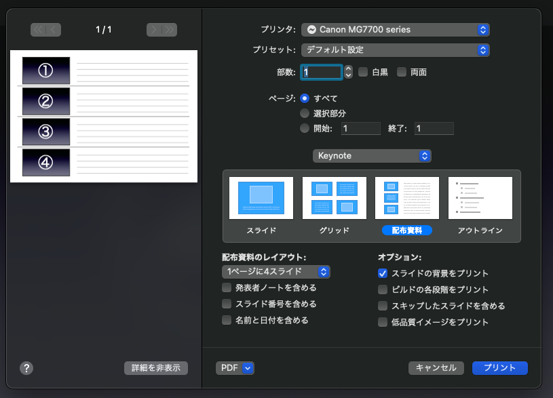Select the グリッド print layout icon

point(334,198)
